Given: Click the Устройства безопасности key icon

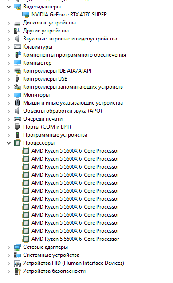Looking at the screenshot, I should [17, 271].
